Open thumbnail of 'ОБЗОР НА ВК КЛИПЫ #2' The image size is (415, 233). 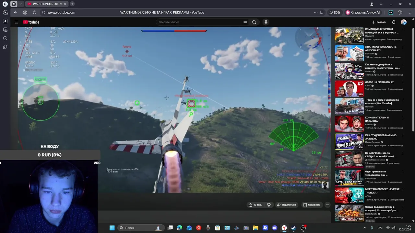pyautogui.click(x=349, y=89)
